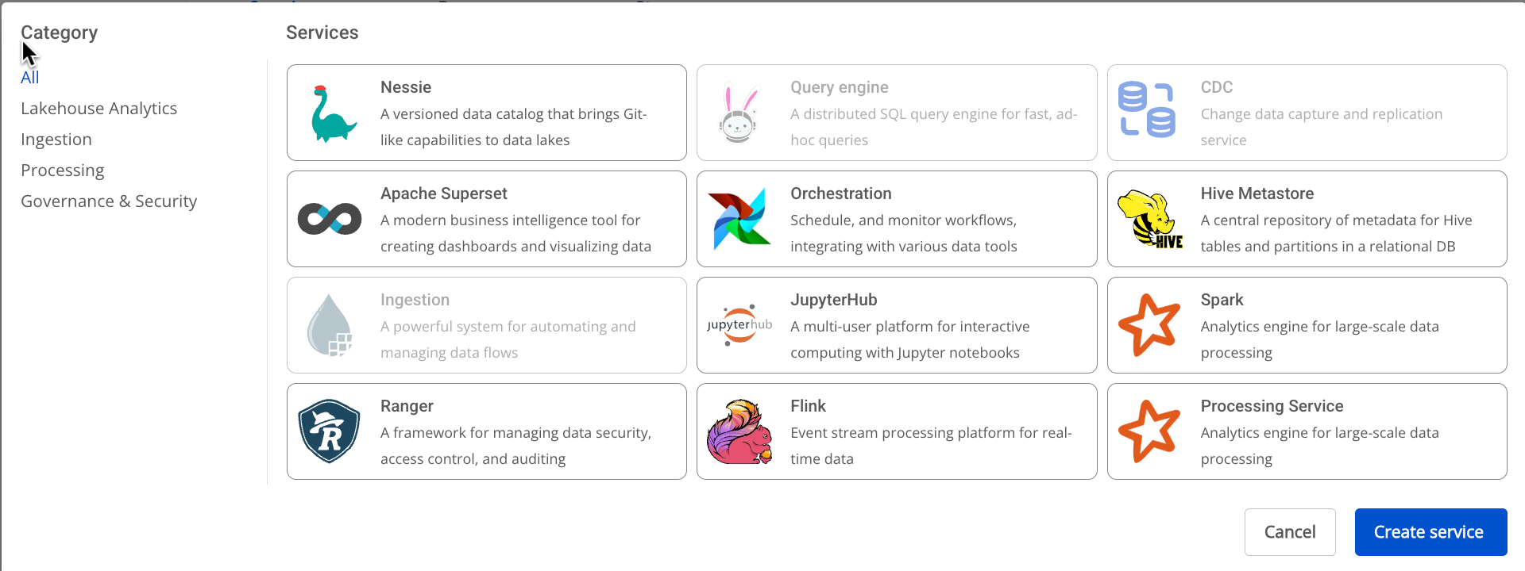Select the Flink service card title
The width and height of the screenshot is (1525, 571).
click(x=808, y=406)
